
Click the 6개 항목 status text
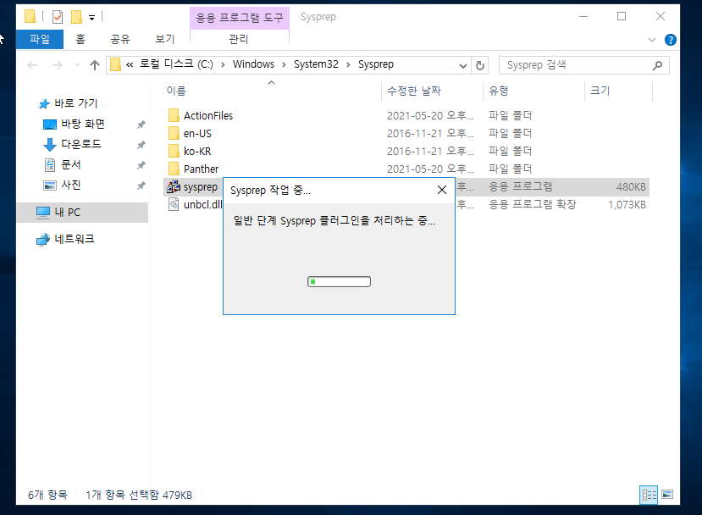coord(47,495)
